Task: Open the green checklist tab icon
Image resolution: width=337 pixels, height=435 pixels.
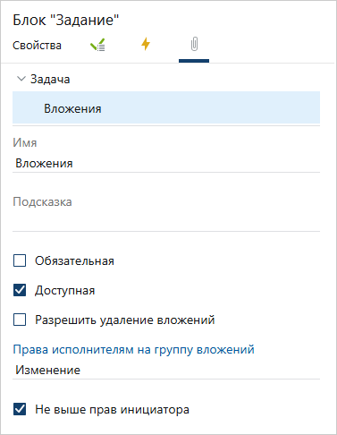Action: coord(97,45)
